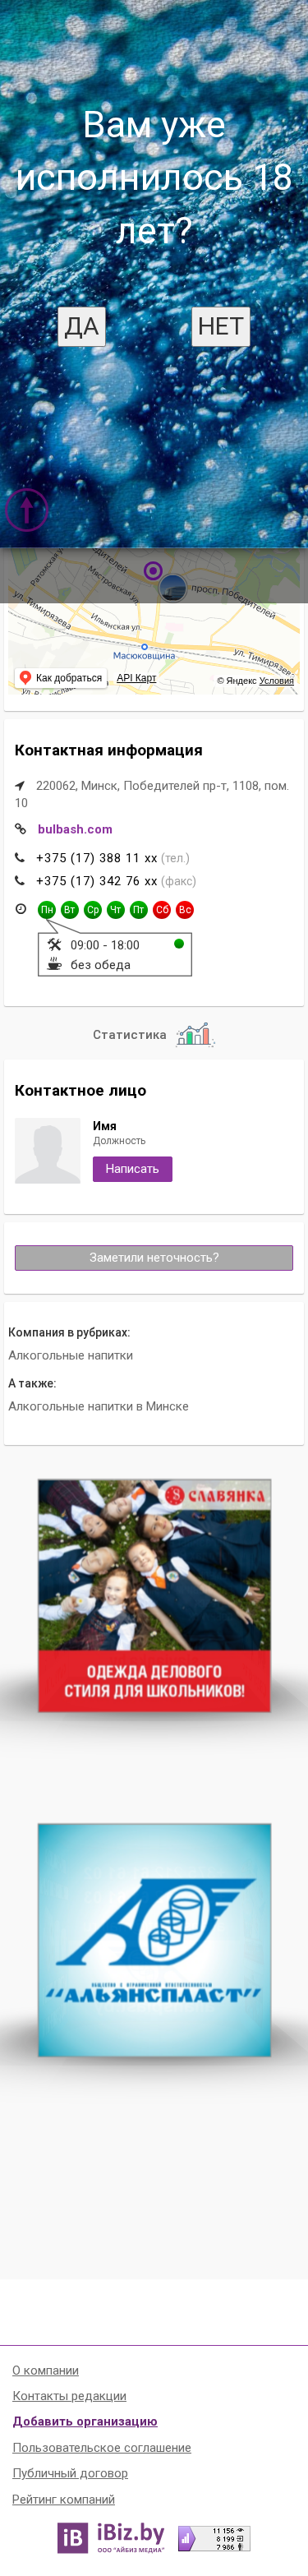
Task: Open the visitor counter badge
Action: pos(214,2538)
